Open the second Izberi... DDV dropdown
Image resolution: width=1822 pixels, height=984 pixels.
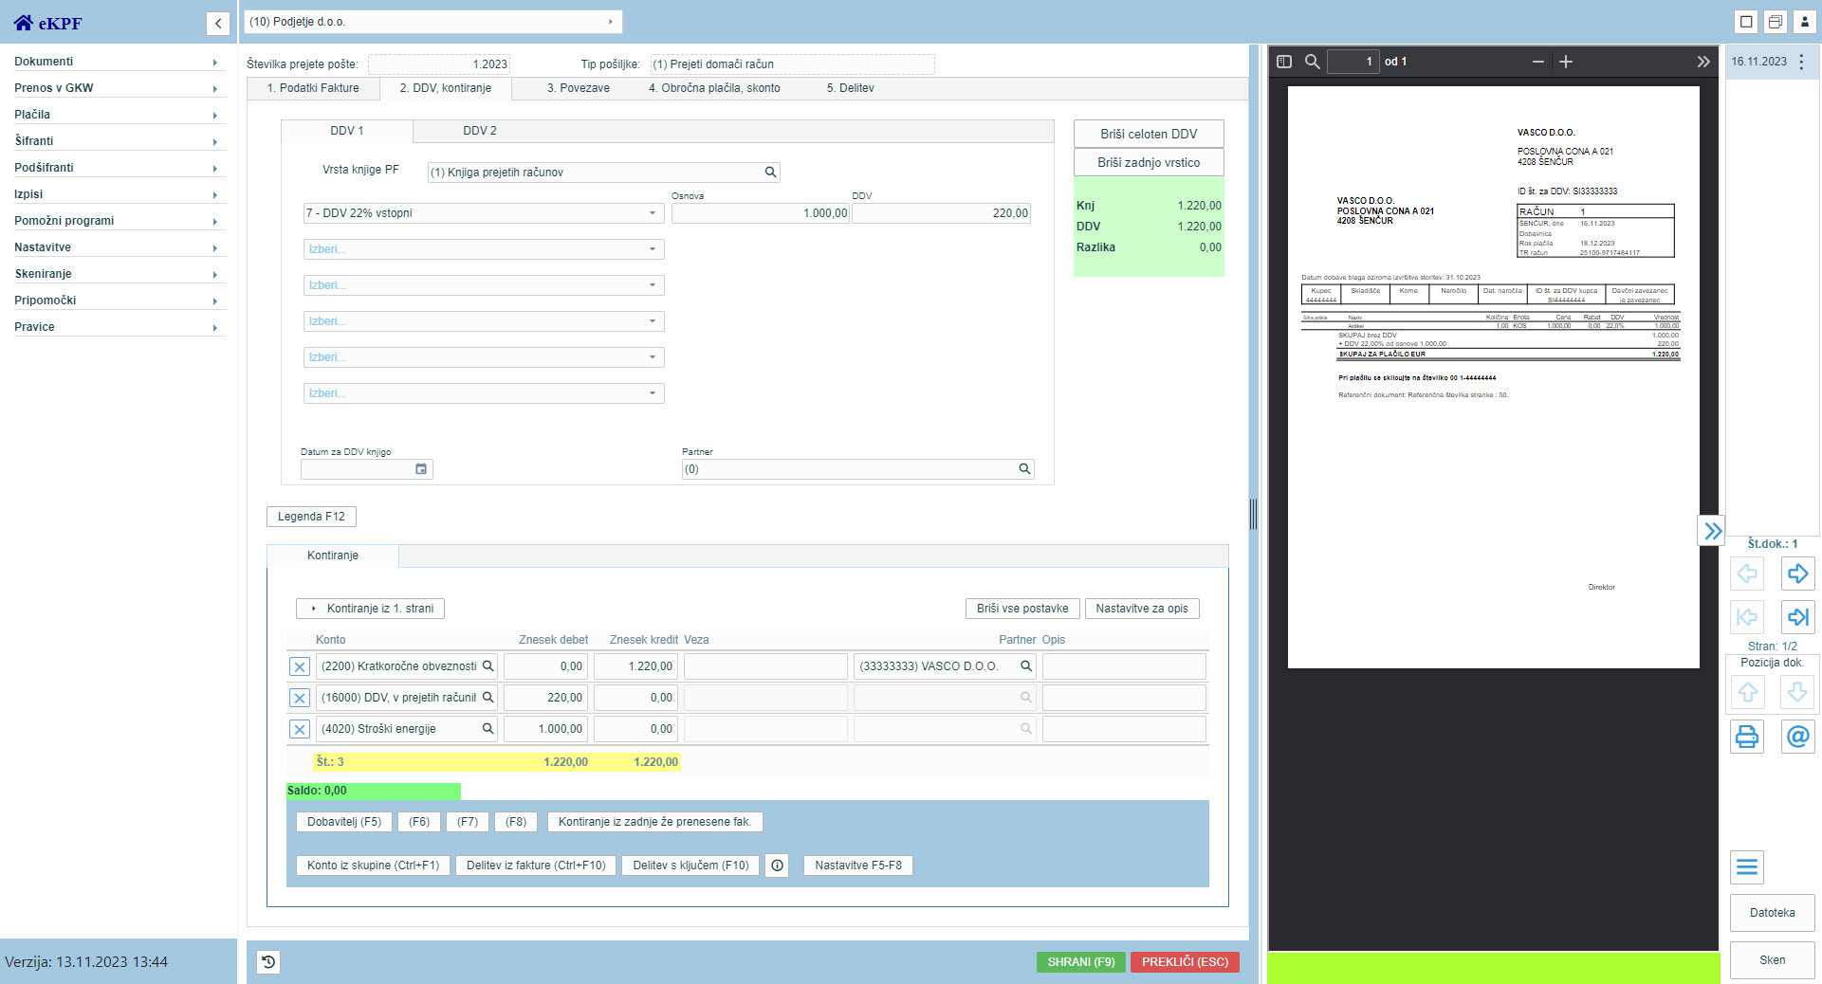click(x=484, y=285)
